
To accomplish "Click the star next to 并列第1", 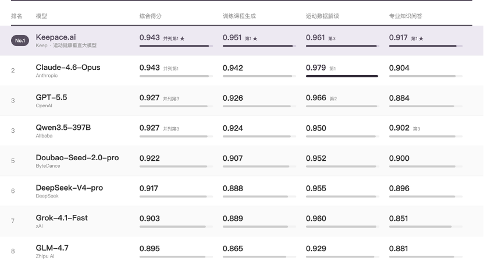I will 183,38.
